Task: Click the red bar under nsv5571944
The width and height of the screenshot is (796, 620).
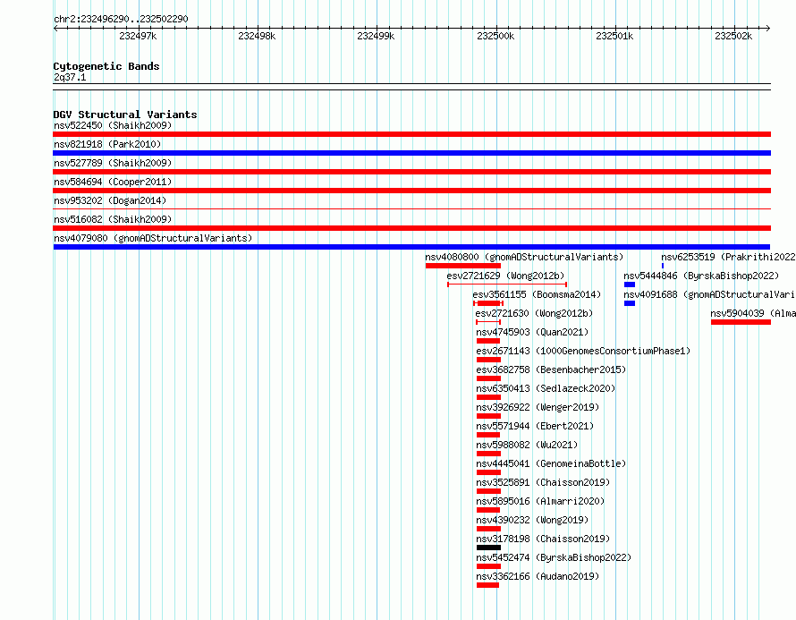Action: tap(488, 435)
